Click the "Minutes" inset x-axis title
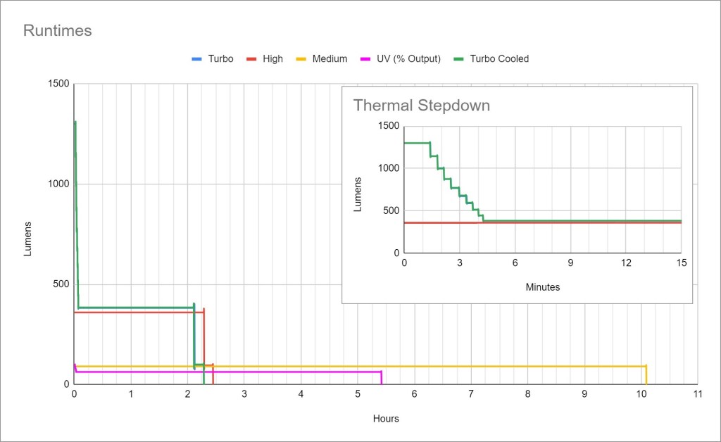 coord(543,287)
